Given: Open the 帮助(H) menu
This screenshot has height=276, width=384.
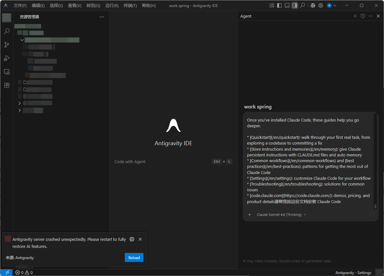Looking at the screenshot, I should pos(149,5).
